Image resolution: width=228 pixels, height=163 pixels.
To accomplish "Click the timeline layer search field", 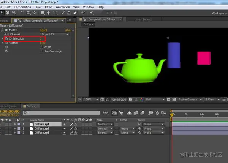I will pyautogui.click(x=61, y=113).
